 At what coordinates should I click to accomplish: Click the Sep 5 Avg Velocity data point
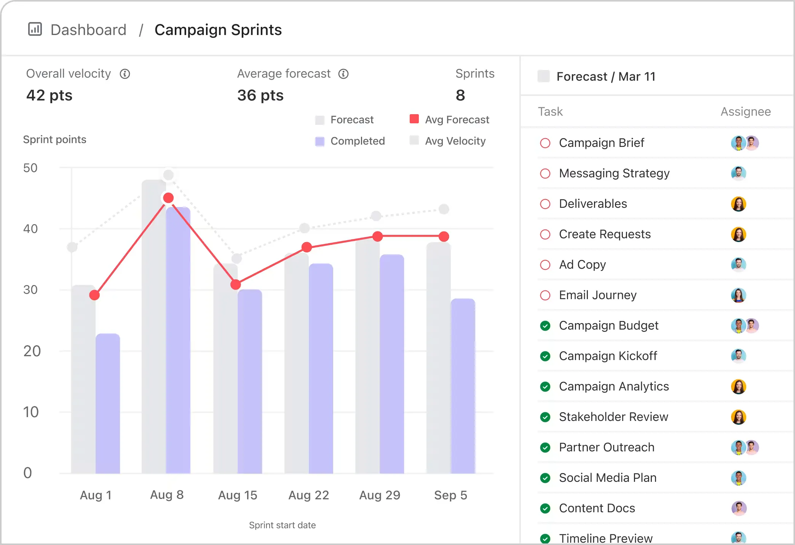click(x=444, y=209)
